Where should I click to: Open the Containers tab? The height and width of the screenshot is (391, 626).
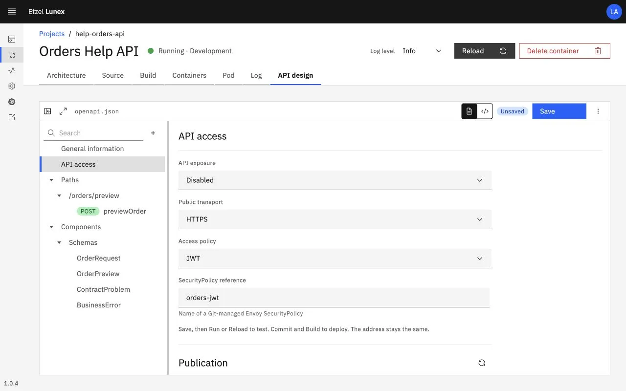189,75
